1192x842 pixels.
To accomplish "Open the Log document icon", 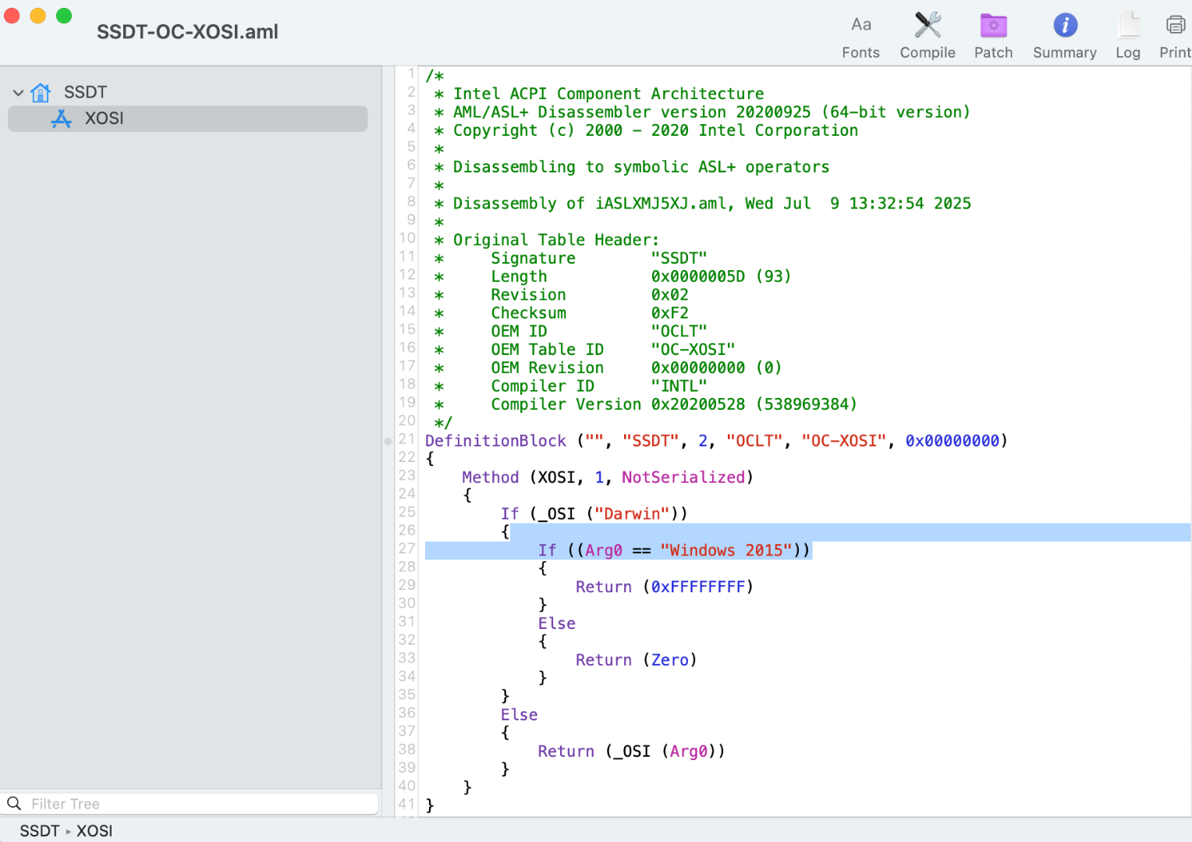I will (x=1127, y=25).
